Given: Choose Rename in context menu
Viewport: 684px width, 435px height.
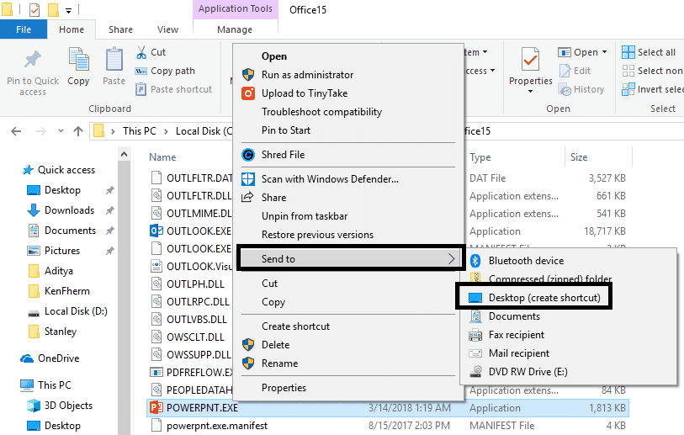Looking at the screenshot, I should coord(279,363).
